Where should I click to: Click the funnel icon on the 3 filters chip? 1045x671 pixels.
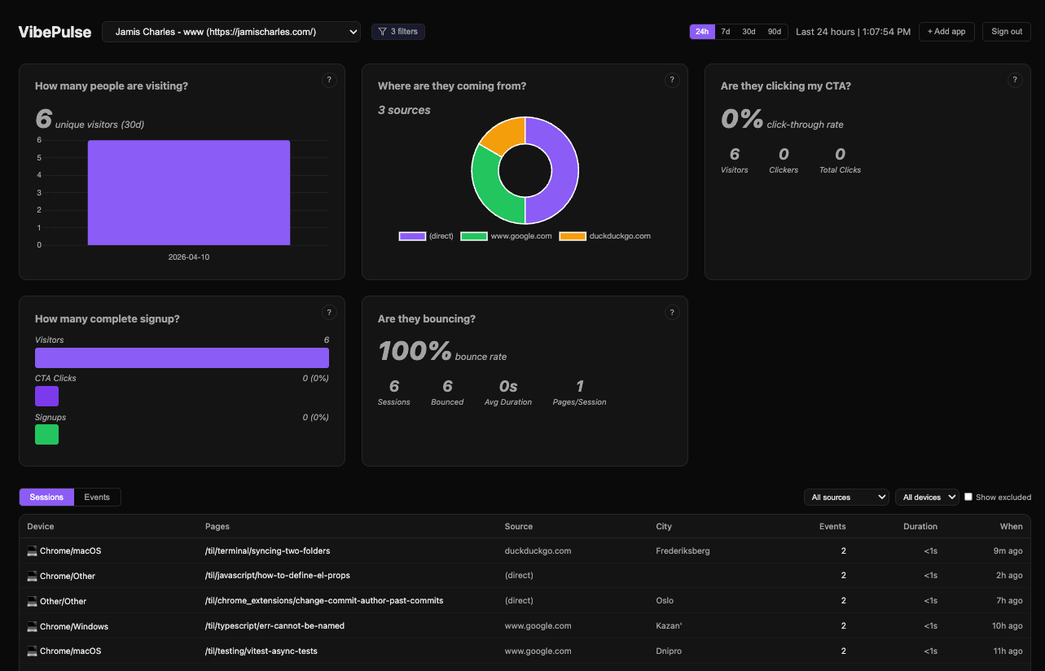(381, 31)
